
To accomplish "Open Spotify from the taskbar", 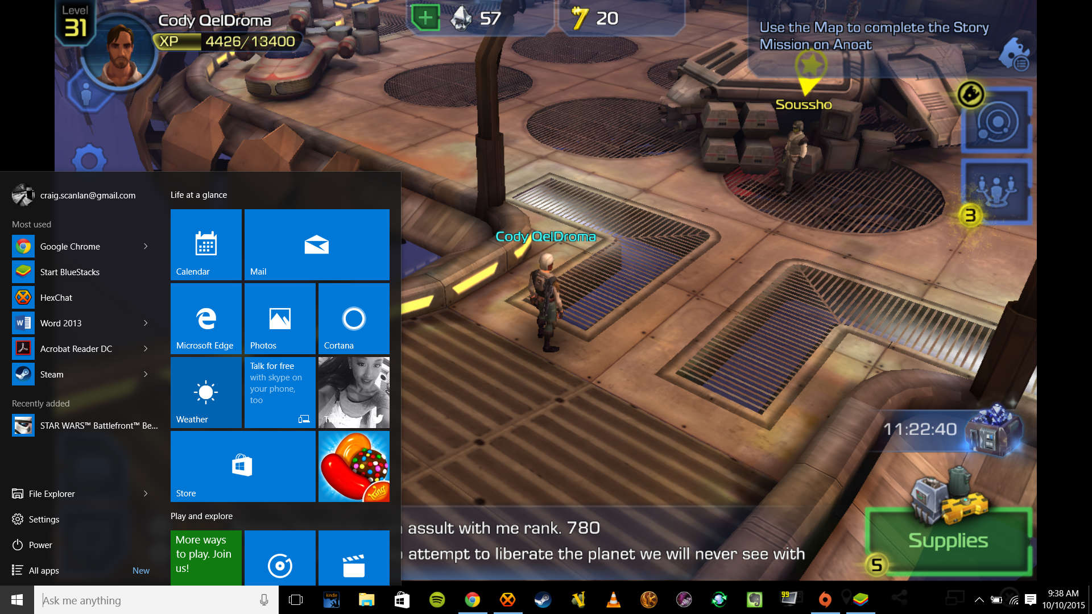I will (437, 599).
